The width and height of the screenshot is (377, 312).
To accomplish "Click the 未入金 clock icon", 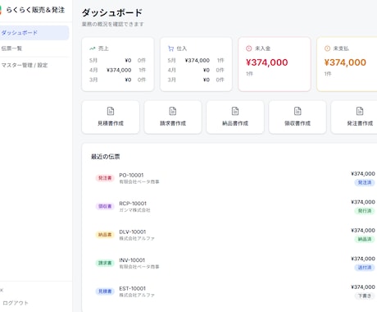I will (x=248, y=48).
